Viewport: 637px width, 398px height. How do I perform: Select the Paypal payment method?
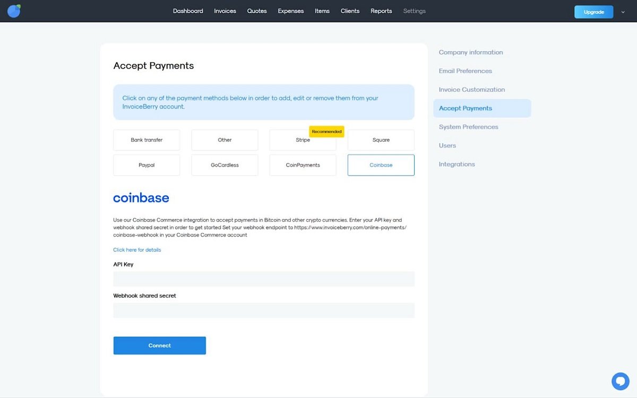(147, 165)
